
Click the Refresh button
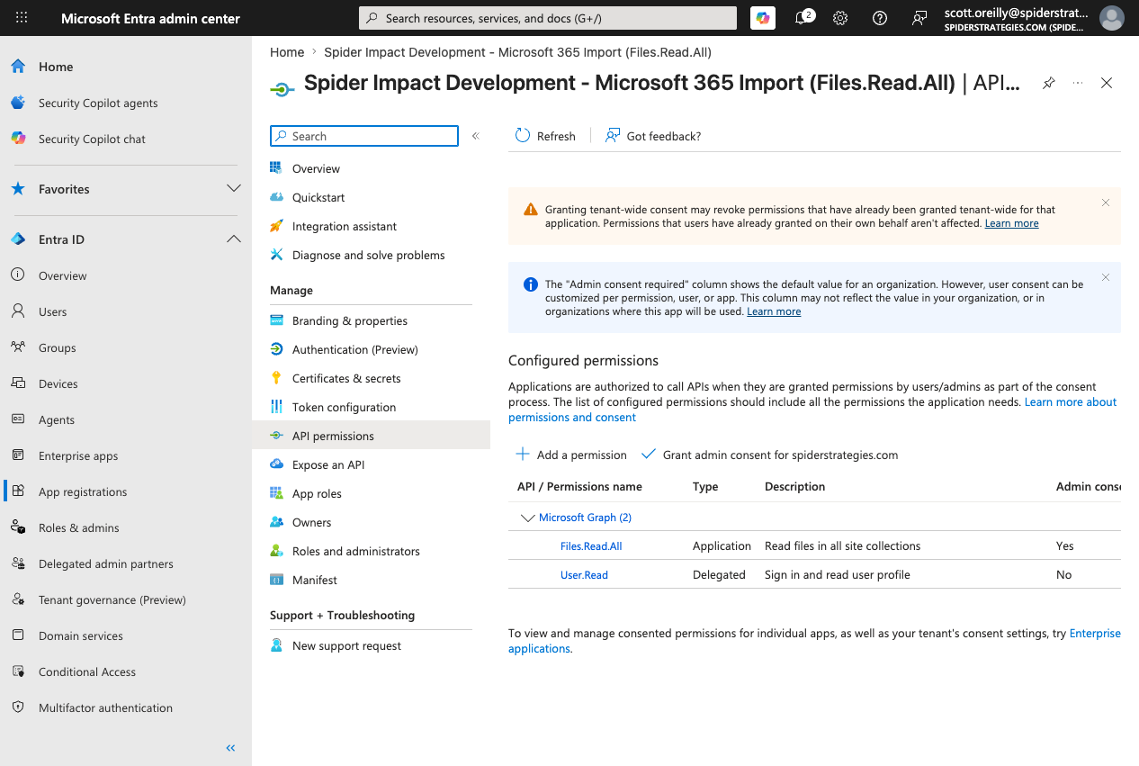pyautogui.click(x=545, y=136)
